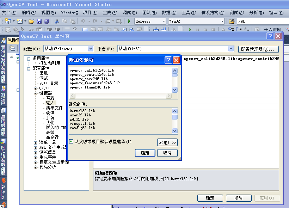Collapse the 链接器 tree node
The image size is (289, 208).
point(36,93)
